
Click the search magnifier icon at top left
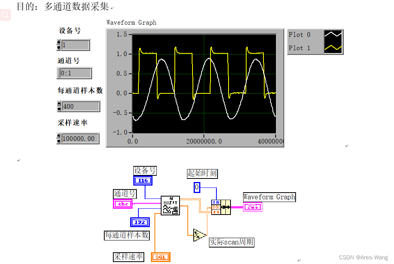pyautogui.click(x=5, y=15)
